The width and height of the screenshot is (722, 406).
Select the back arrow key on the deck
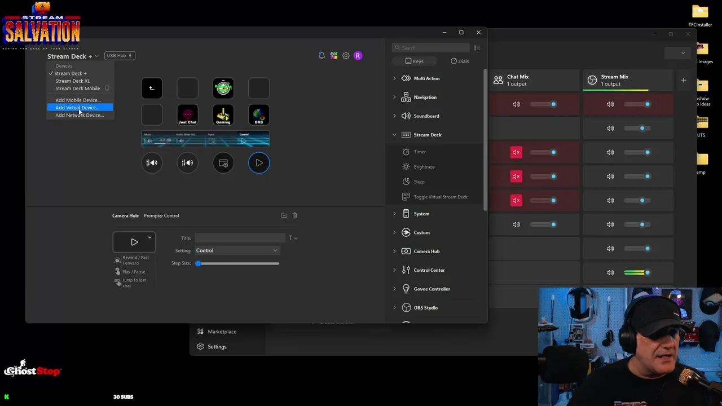pos(152,88)
